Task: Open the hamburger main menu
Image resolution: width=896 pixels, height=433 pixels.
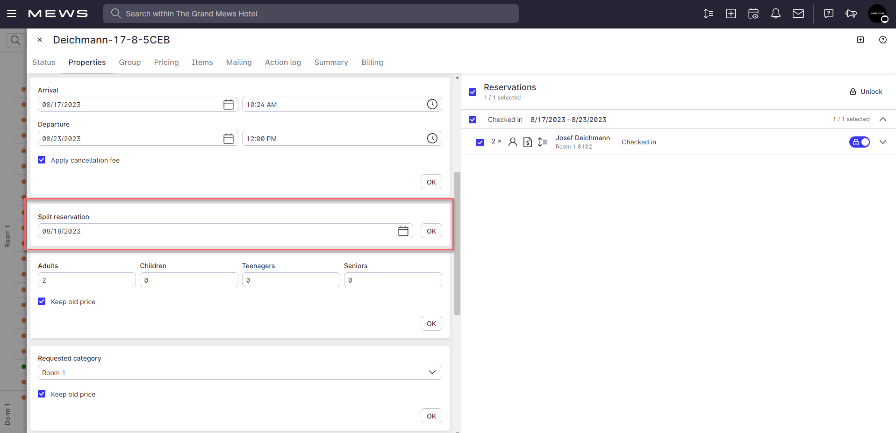Action: (x=12, y=14)
